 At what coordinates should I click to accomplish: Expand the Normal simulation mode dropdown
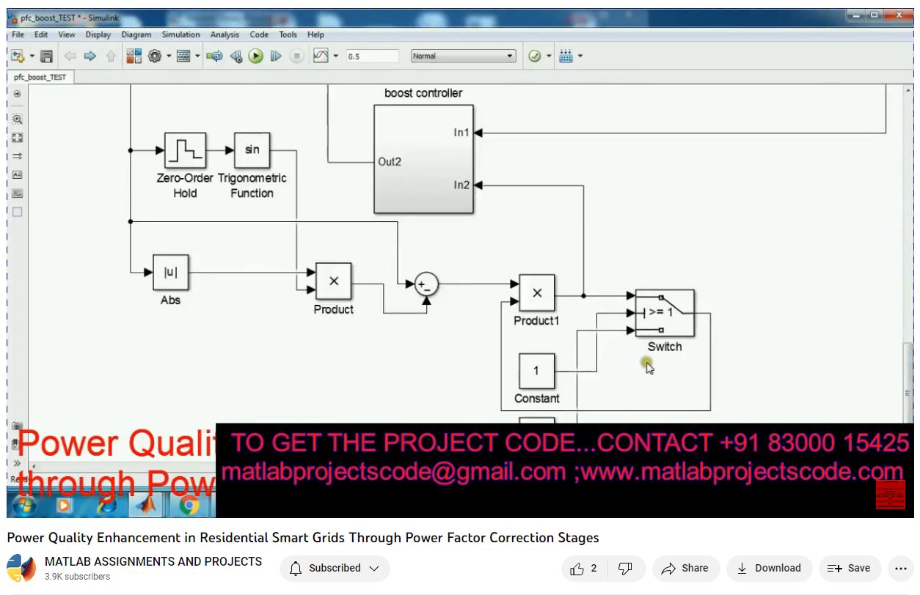(x=463, y=56)
